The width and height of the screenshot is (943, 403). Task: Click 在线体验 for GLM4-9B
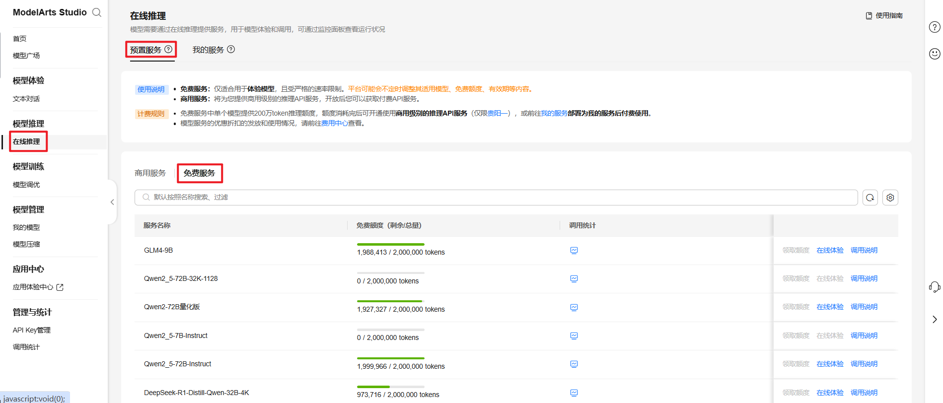[x=830, y=250]
